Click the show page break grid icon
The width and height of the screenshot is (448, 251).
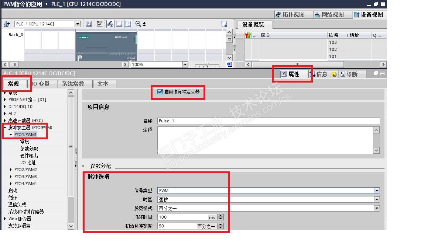tap(119, 24)
